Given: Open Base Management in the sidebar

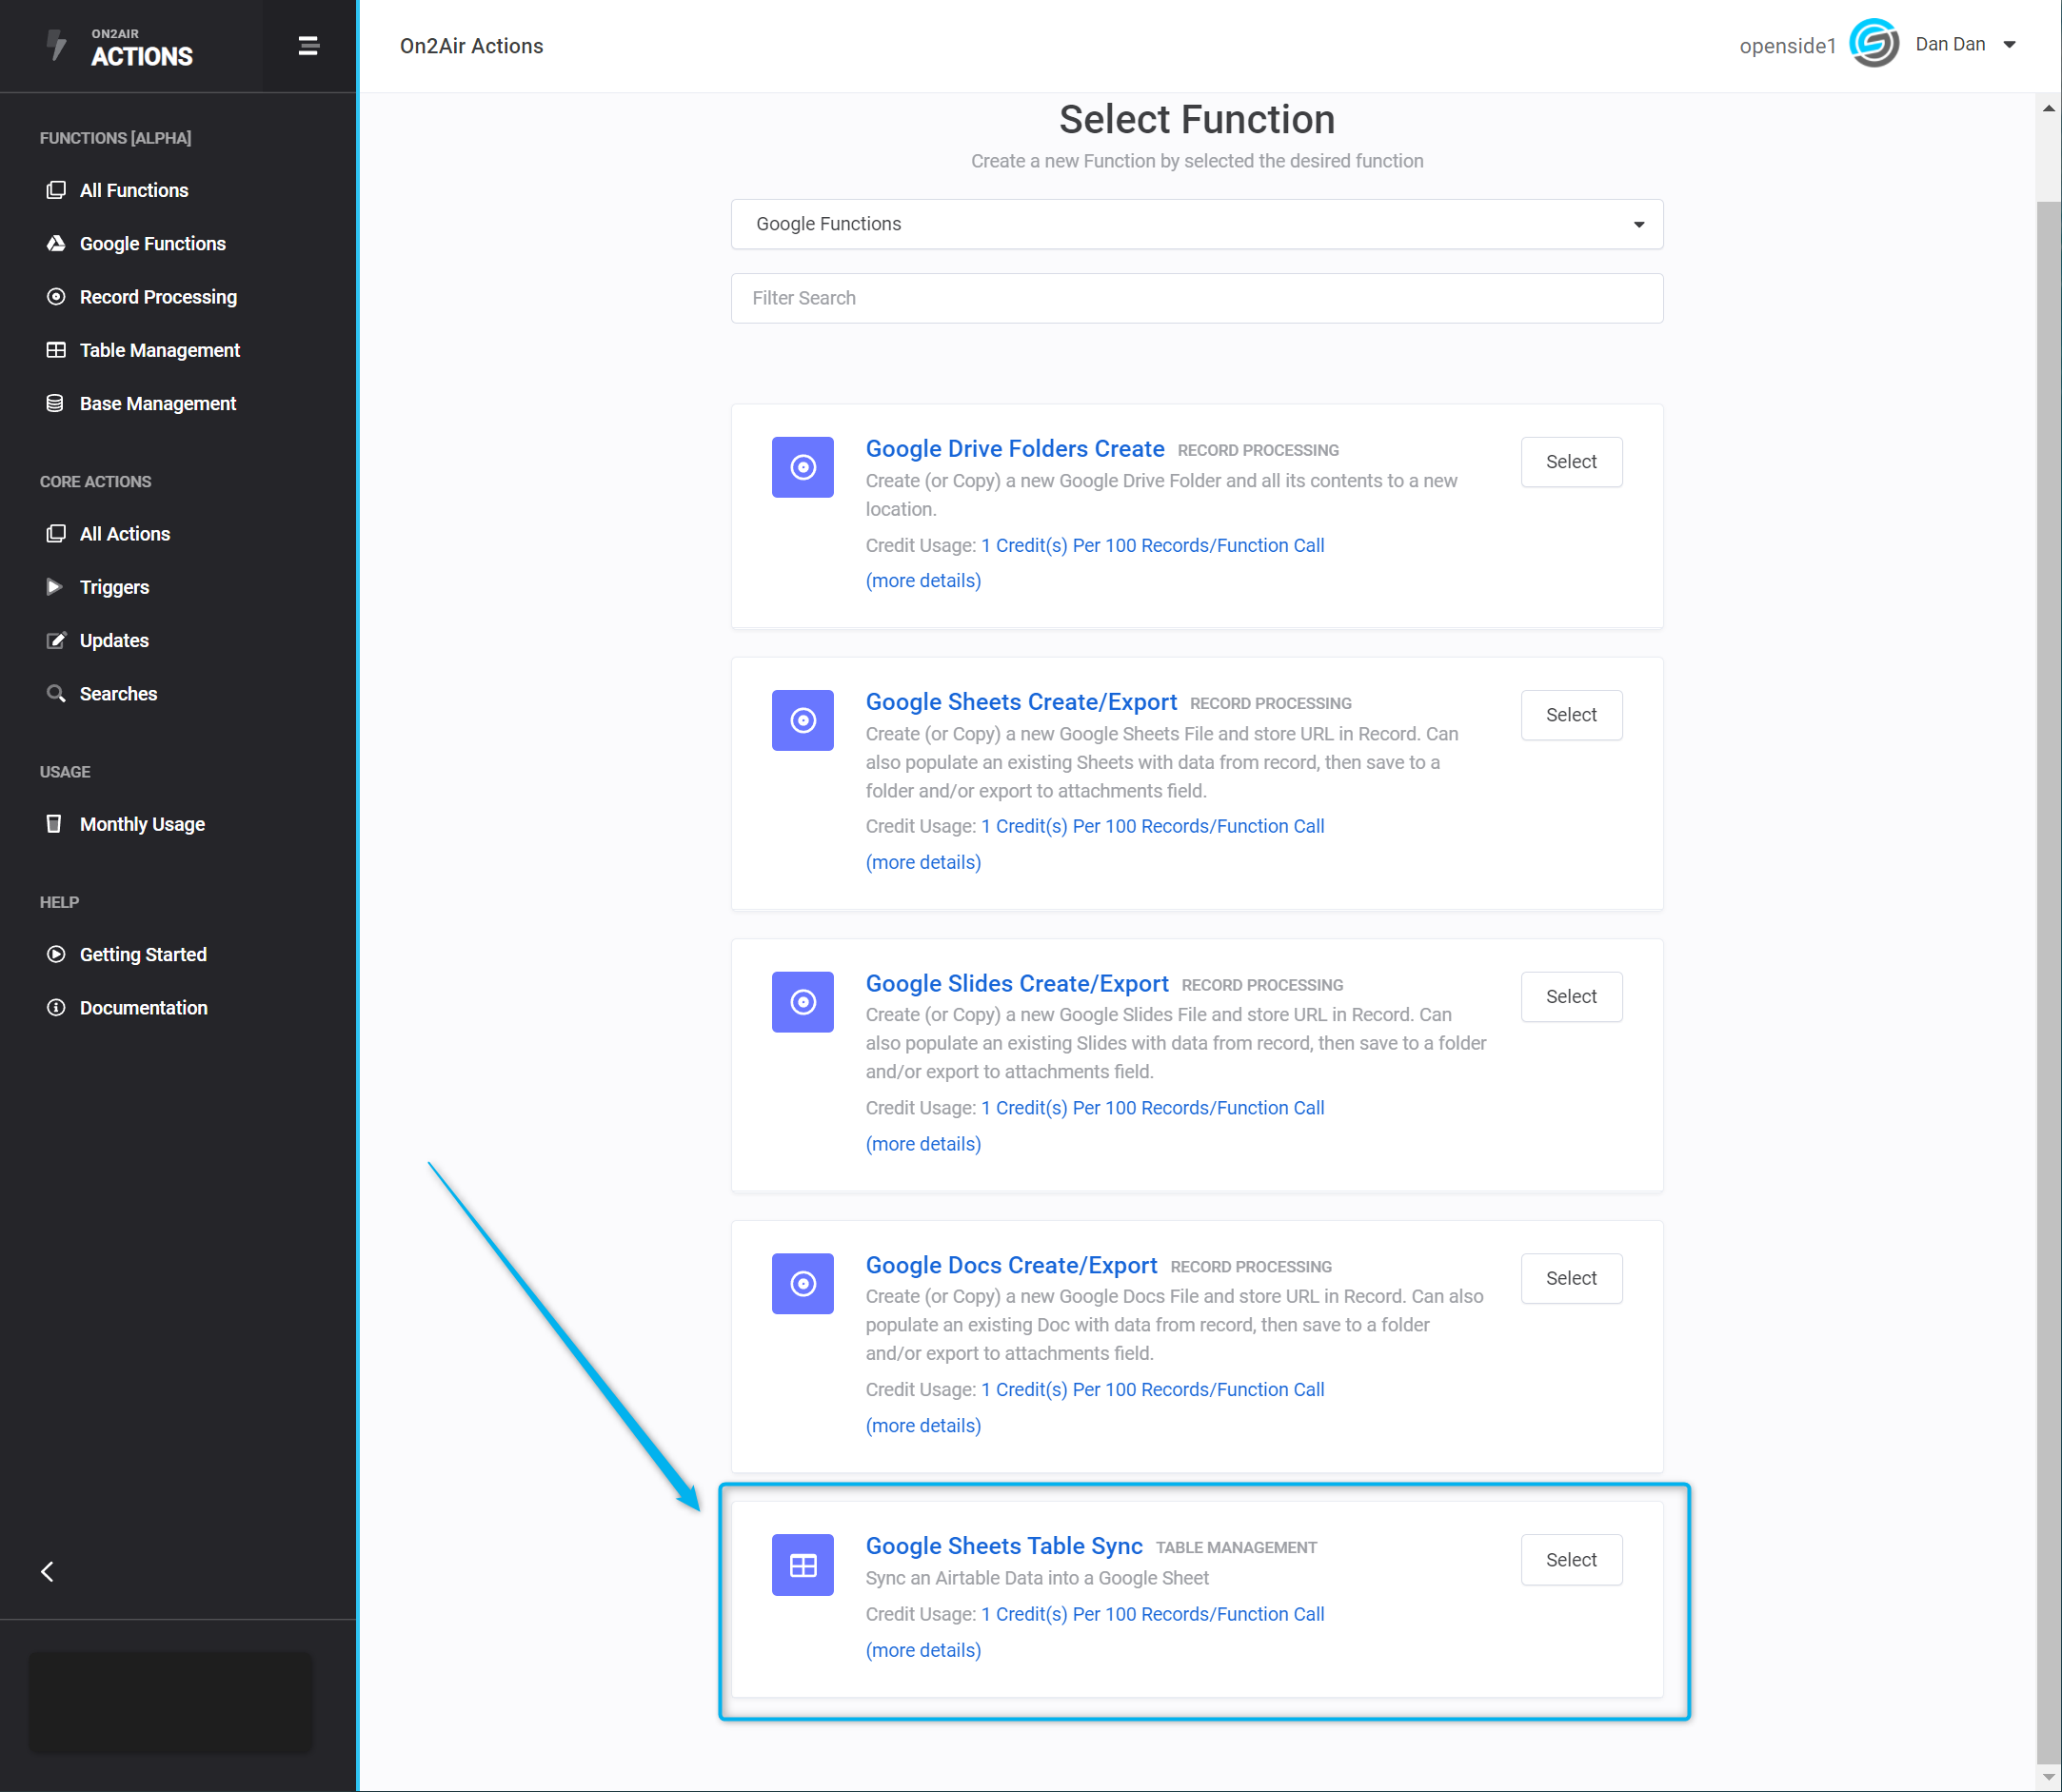Looking at the screenshot, I should point(158,403).
